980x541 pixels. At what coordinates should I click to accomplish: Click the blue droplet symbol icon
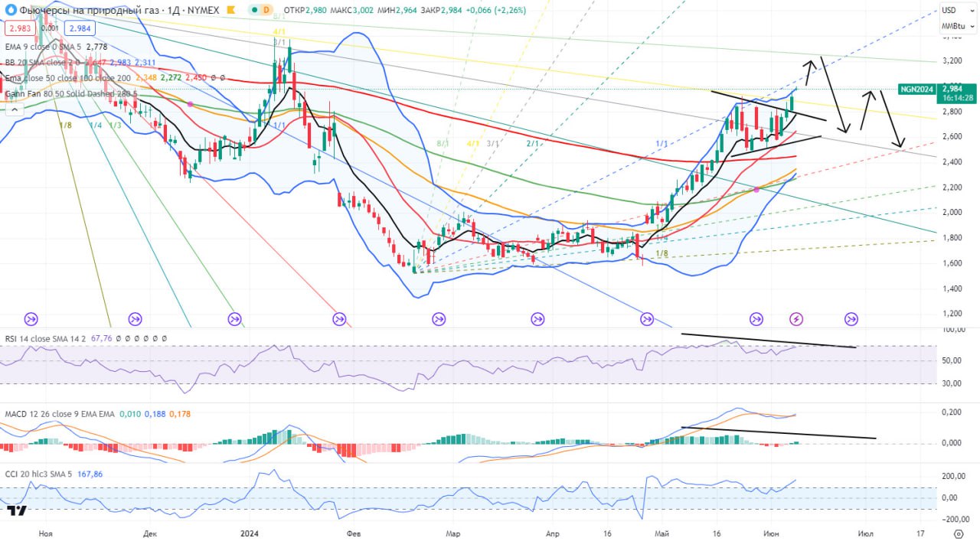[x=10, y=10]
